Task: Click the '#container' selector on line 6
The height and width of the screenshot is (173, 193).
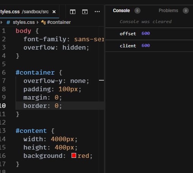Action: click(x=35, y=73)
